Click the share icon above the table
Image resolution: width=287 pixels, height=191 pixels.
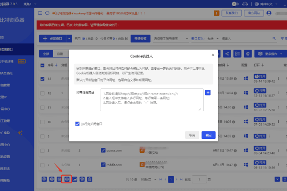coord(227,54)
